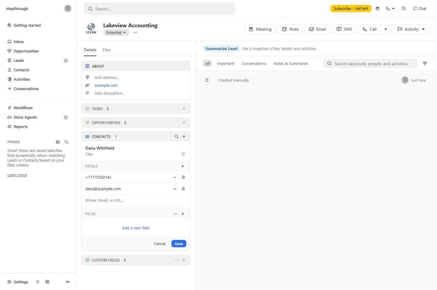This screenshot has width=437, height=290.
Task: Click the Subscribe 14d left button
Action: pyautogui.click(x=351, y=9)
